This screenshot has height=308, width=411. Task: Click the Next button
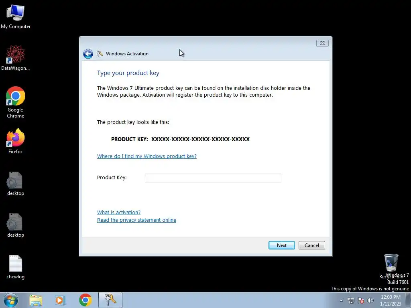(281, 245)
